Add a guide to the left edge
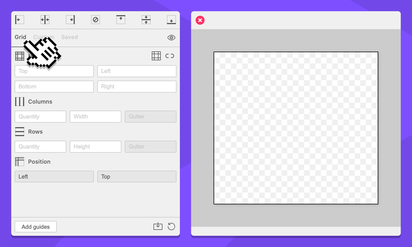412x247 pixels. [x=19, y=20]
